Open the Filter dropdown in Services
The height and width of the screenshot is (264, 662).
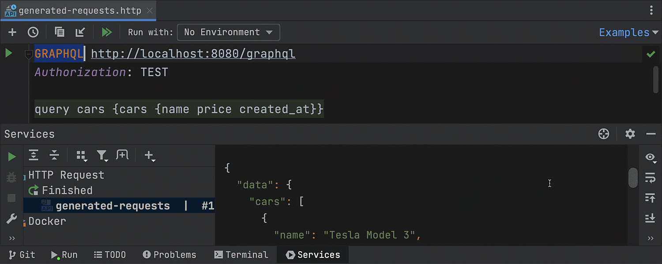point(102,155)
